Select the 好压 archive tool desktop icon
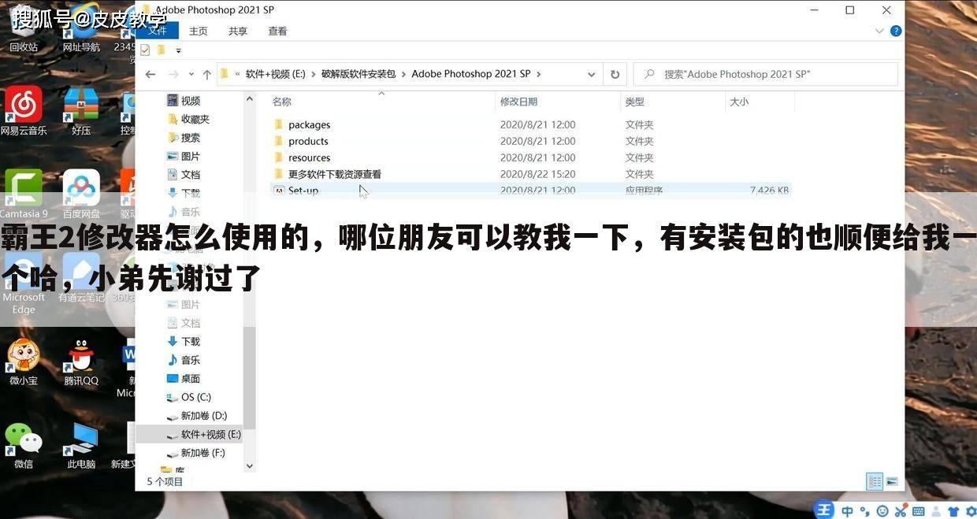This screenshot has height=519, width=977. [81, 111]
